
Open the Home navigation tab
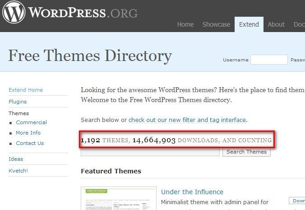pos(185,24)
